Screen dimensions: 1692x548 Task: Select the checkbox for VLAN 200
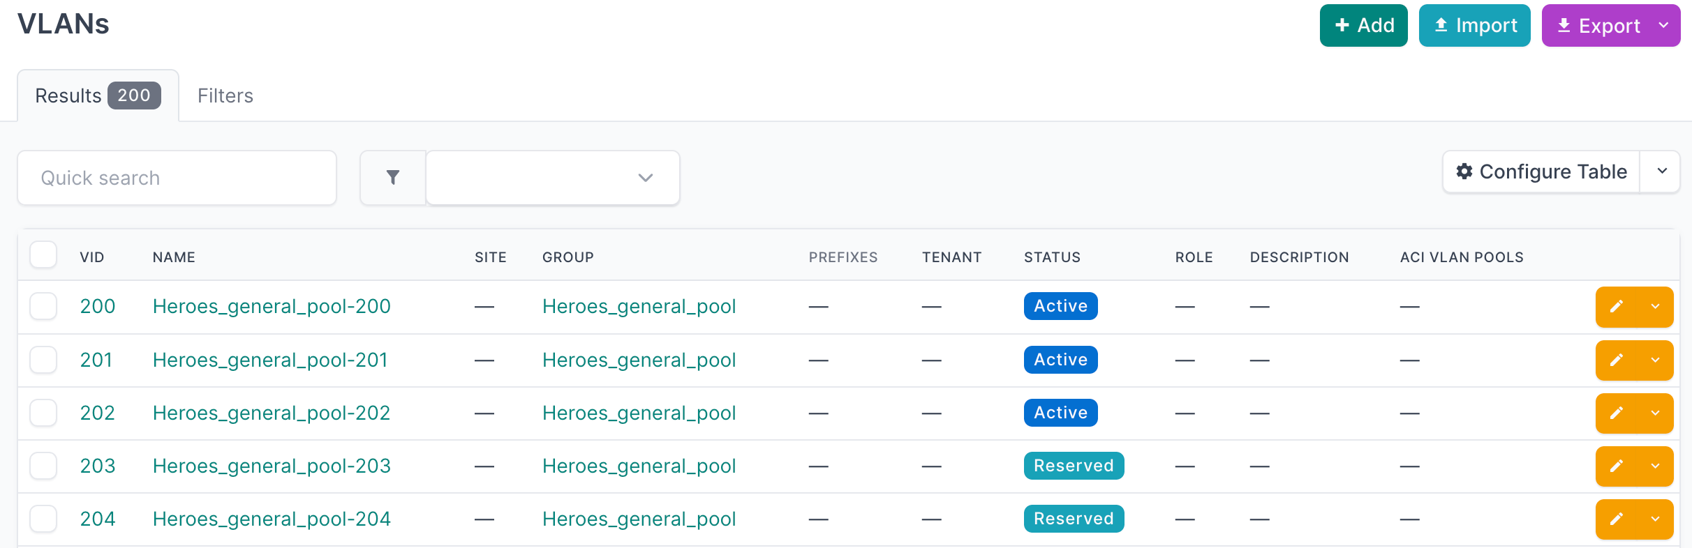point(43,307)
